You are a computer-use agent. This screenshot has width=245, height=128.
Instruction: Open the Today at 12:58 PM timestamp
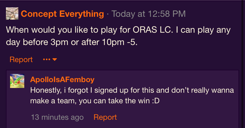tap(149, 14)
